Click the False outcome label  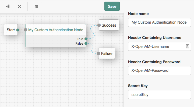[x=79, y=44]
